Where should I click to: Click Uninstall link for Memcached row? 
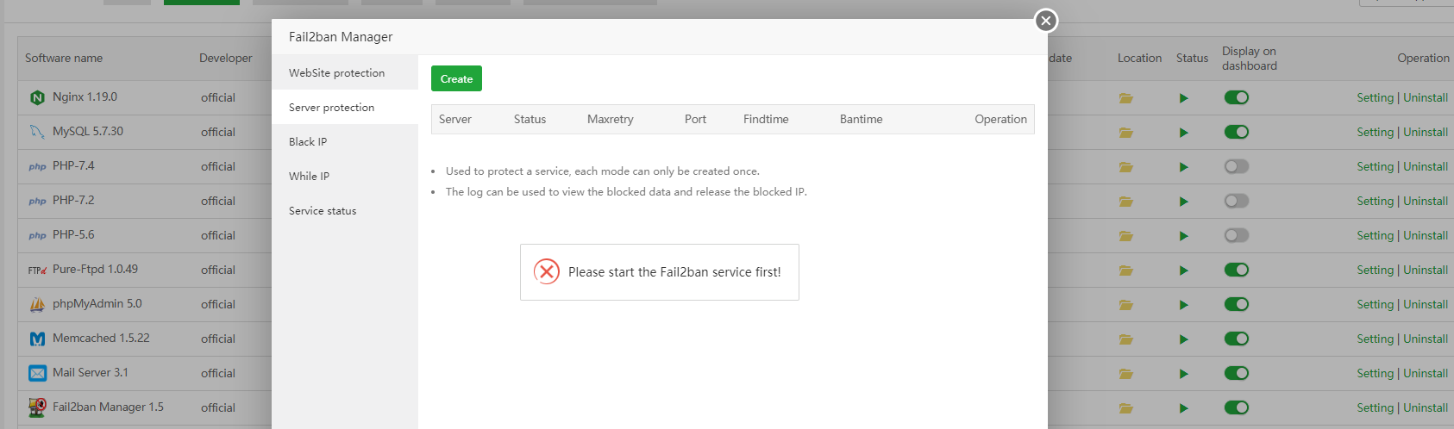click(x=1426, y=339)
